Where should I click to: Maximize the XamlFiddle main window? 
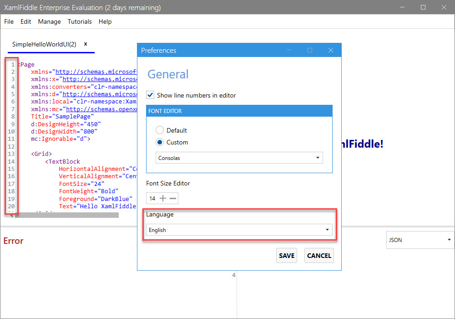pos(423,7)
